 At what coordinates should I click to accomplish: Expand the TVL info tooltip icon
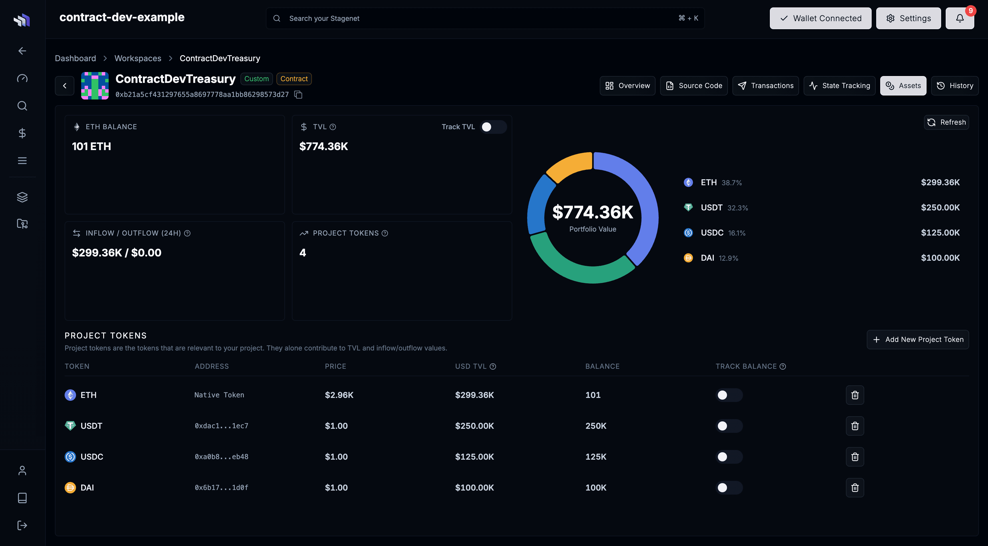[x=332, y=127]
